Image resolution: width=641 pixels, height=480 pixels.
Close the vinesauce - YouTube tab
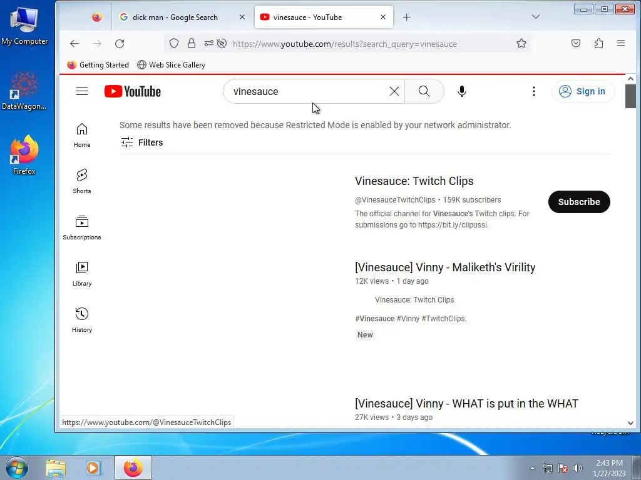tap(382, 17)
